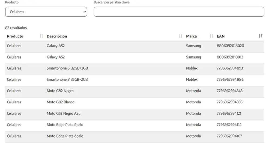Select EAN 7796962994893

coord(230,68)
